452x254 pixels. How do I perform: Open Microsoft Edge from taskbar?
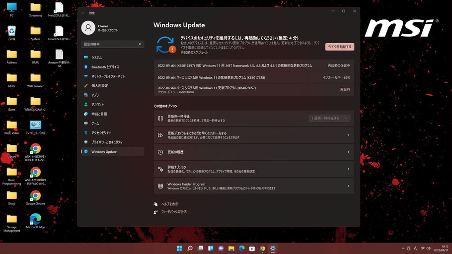point(241,248)
